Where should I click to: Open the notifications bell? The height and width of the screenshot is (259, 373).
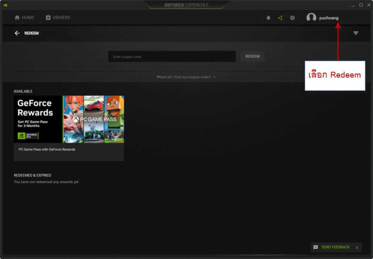click(268, 18)
